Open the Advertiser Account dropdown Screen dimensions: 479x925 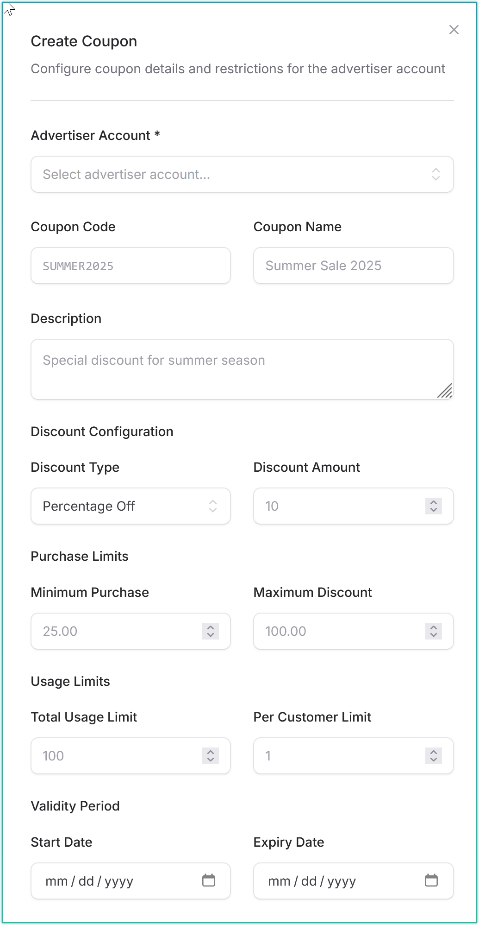pos(242,174)
